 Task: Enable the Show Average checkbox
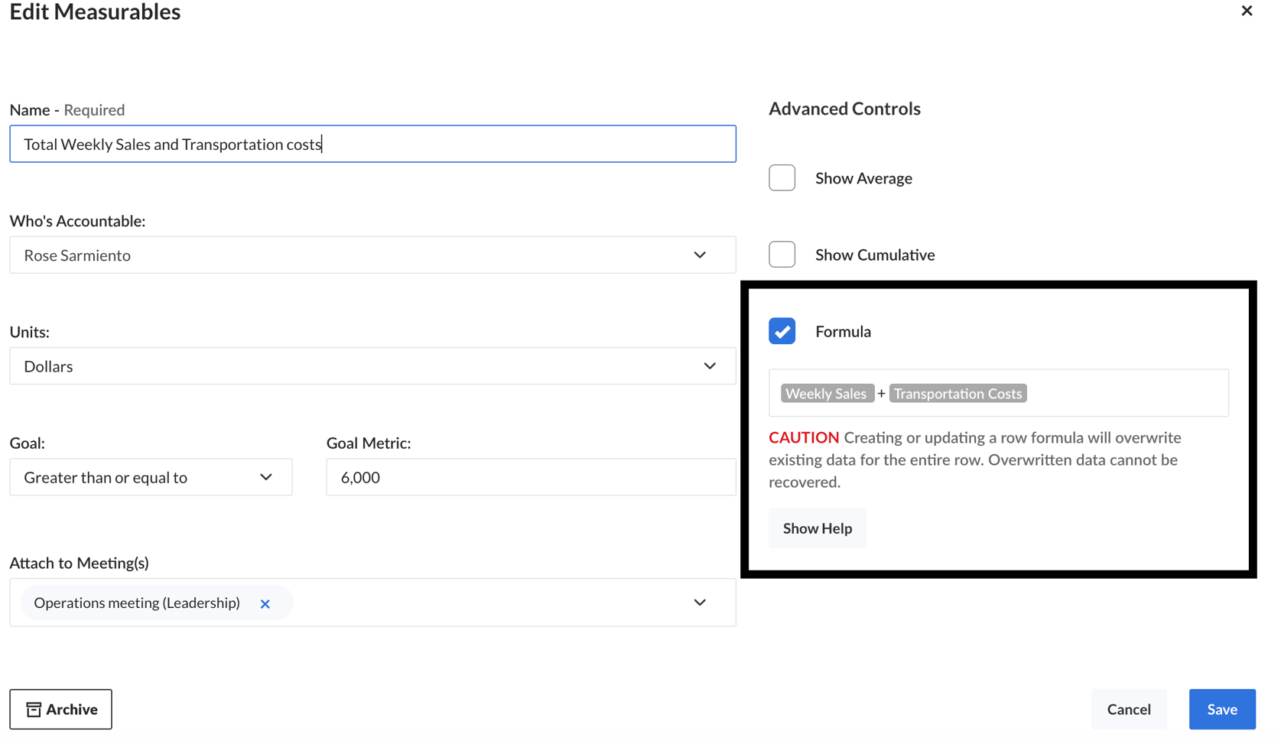click(782, 178)
